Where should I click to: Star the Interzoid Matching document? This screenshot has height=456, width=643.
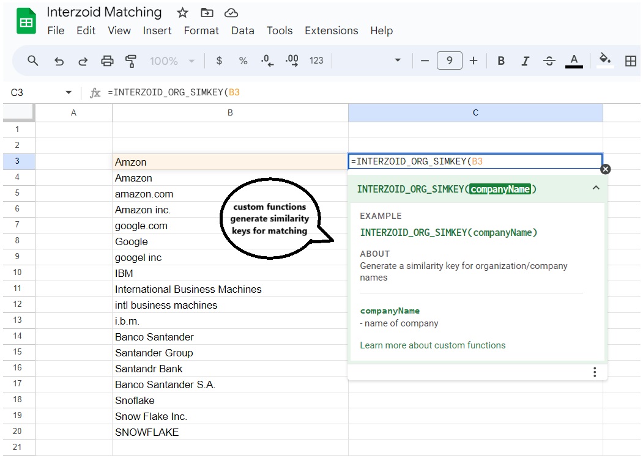point(182,13)
